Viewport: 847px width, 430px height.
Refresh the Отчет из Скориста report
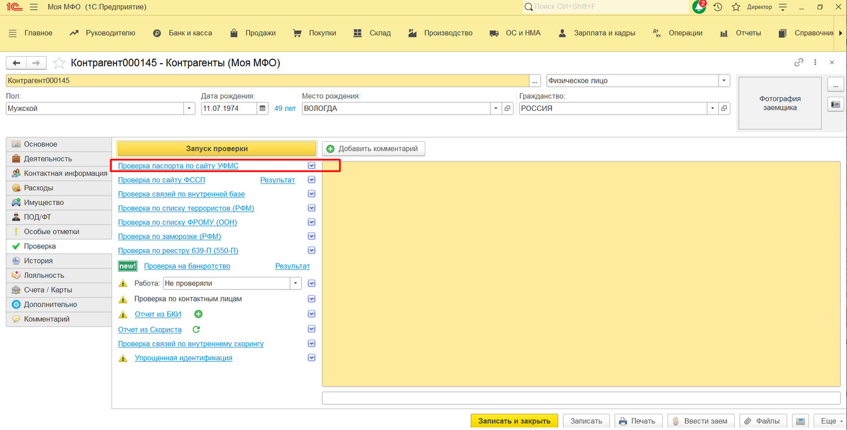click(x=196, y=329)
